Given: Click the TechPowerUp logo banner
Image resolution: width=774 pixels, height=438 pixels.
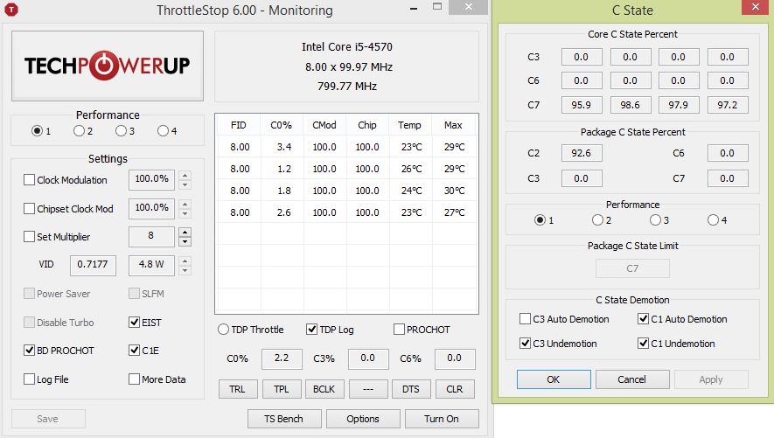Looking at the screenshot, I should tap(108, 66).
